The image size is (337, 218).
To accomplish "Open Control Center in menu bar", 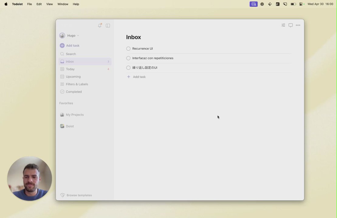I will 301,4.
